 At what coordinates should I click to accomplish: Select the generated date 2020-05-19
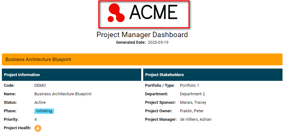click(158, 42)
